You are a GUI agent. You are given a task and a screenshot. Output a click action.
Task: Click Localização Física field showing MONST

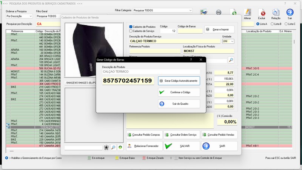[x=209, y=51]
